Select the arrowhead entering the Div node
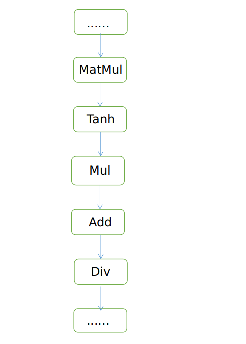Screen dimensions: 246x344 tap(101, 256)
